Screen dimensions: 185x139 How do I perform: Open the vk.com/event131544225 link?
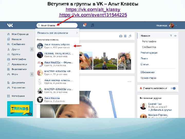pos(93,15)
